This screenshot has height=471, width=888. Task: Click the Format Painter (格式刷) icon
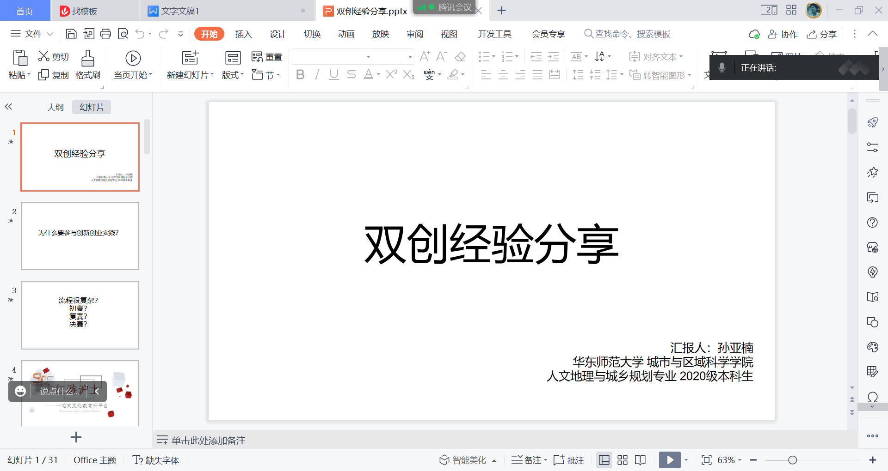(87, 59)
